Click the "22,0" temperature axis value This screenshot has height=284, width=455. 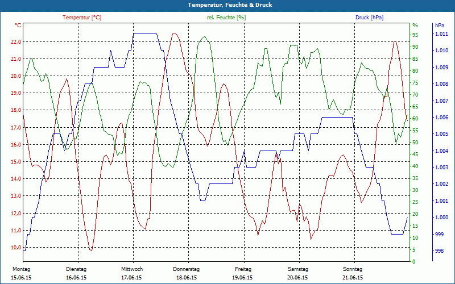pos(16,41)
